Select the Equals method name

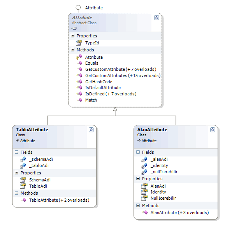92,63
